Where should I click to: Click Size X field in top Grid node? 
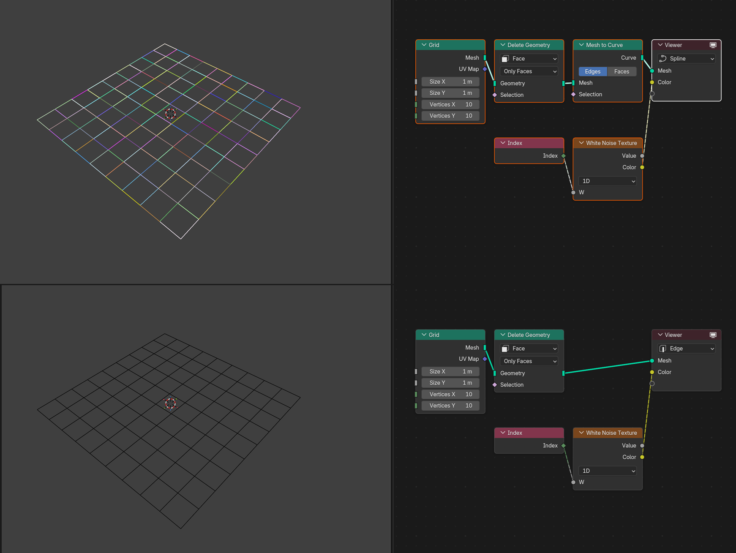click(x=450, y=82)
